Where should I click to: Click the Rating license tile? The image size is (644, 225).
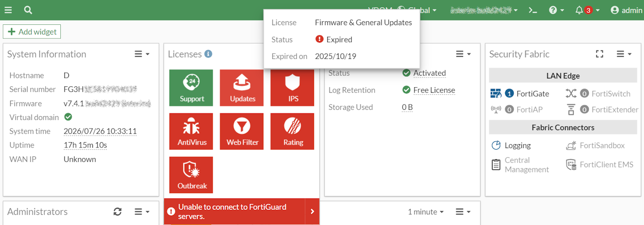coord(293,132)
